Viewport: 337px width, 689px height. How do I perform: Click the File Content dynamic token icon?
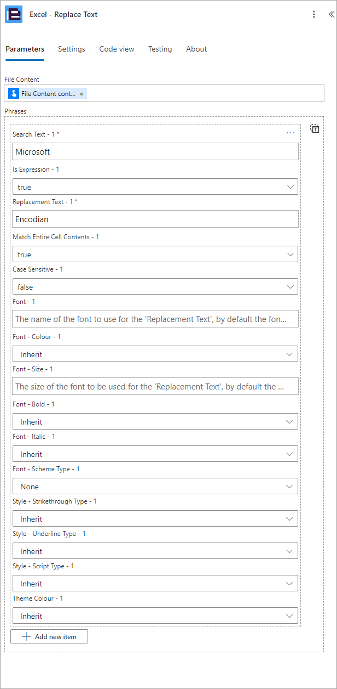pos(14,94)
